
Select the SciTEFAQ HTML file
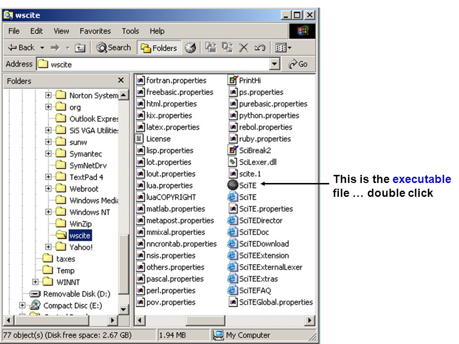(250, 290)
